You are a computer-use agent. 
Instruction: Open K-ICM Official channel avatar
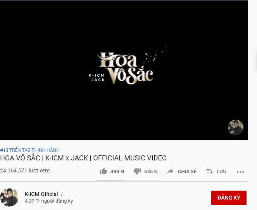(x=9, y=197)
